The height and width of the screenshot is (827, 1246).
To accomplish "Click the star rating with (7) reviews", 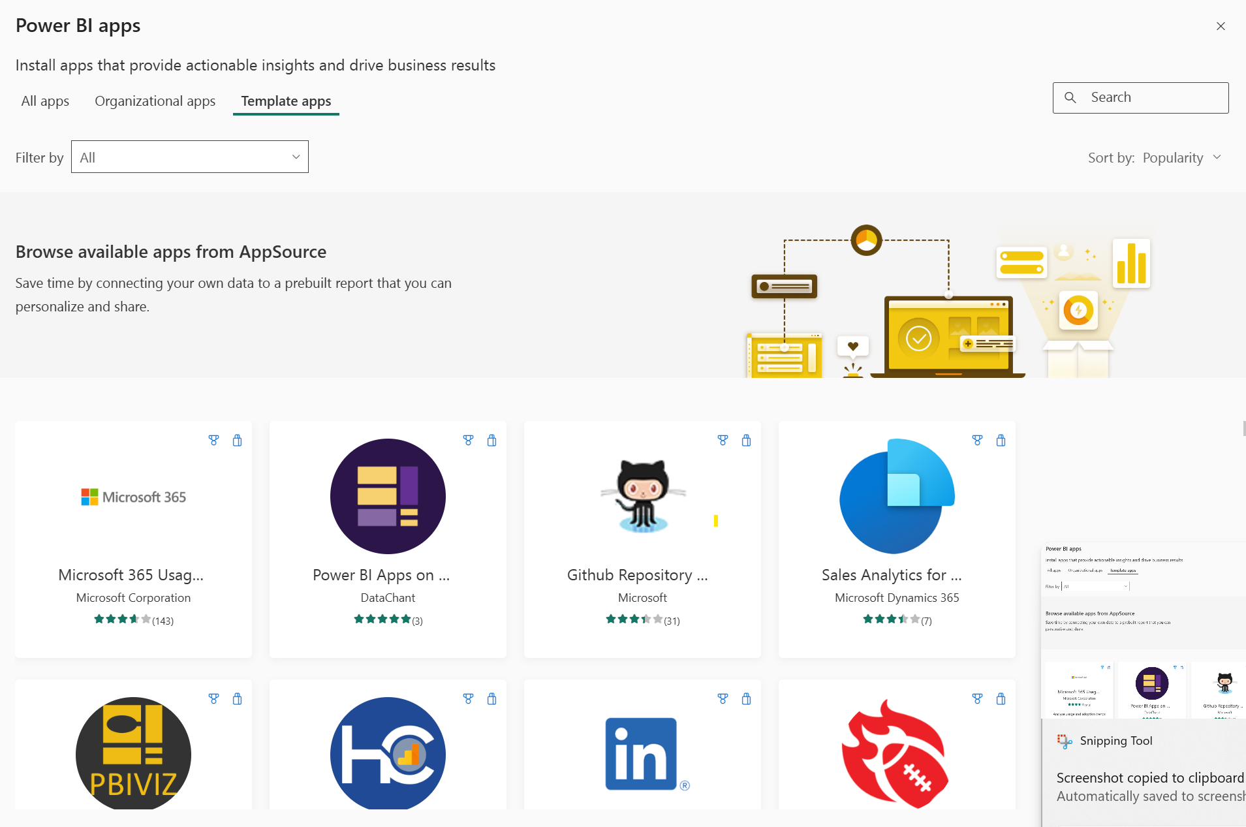I will coord(897,620).
